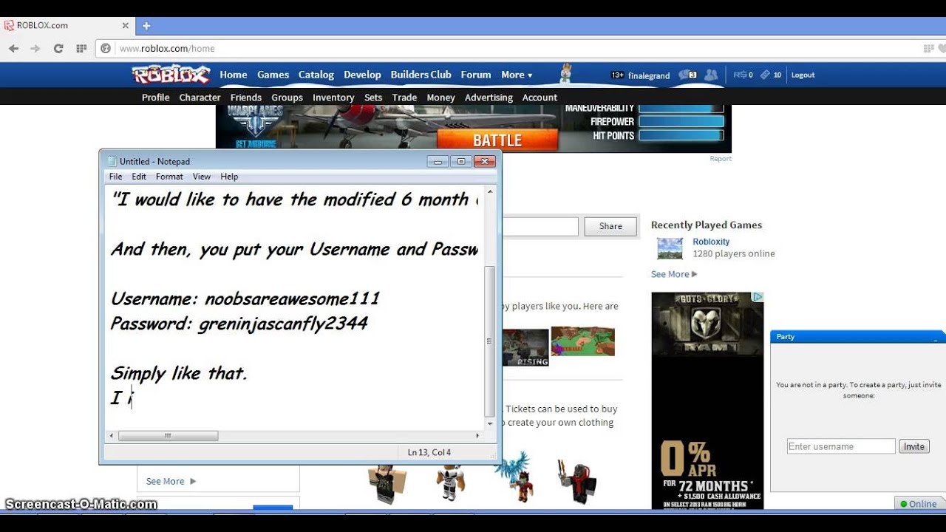Click the BATTLE button on the ad
The height and width of the screenshot is (532, 946).
click(x=497, y=140)
